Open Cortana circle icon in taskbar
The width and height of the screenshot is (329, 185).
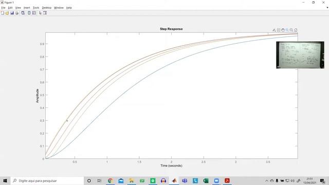[89, 180]
